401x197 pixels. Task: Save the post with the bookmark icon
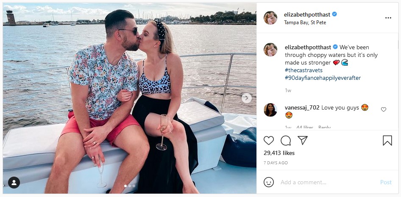pyautogui.click(x=387, y=141)
